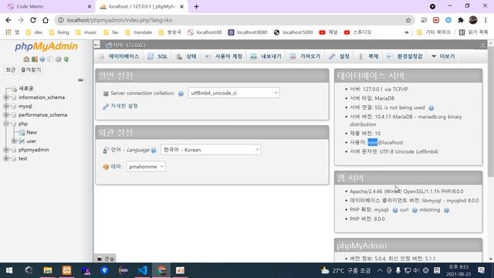This screenshot has width=494, height=278.
Task: Open the 복제 replication tab
Action: point(368,56)
